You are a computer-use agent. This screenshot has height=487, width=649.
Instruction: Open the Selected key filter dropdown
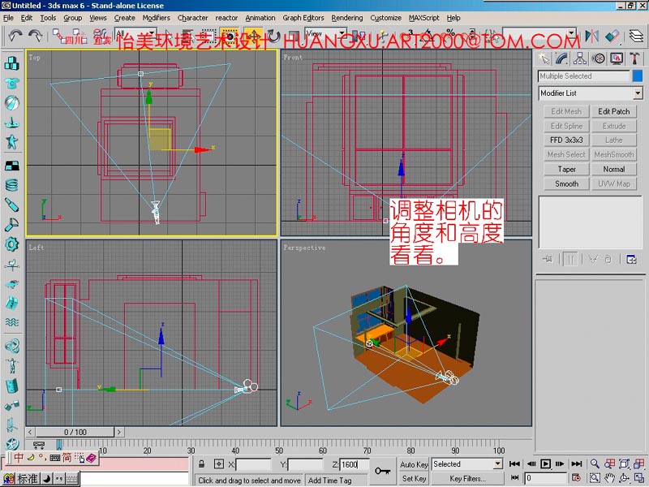pyautogui.click(x=498, y=464)
